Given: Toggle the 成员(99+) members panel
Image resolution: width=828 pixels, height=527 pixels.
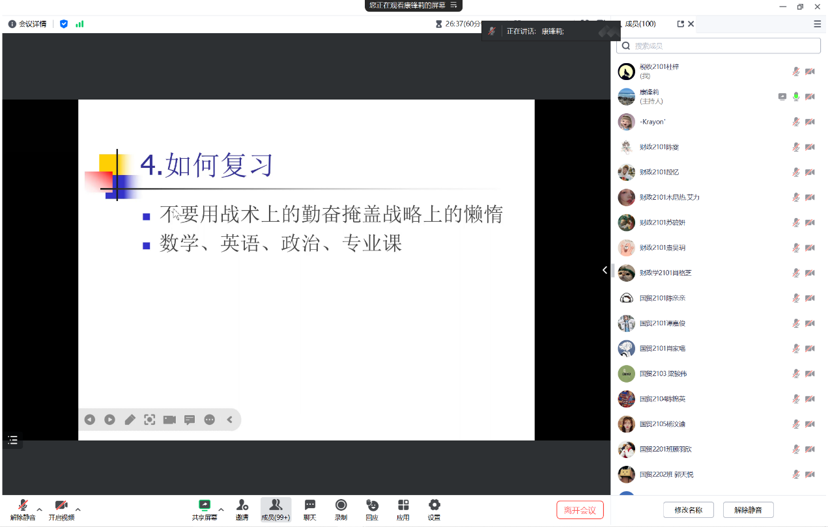Looking at the screenshot, I should click(276, 509).
